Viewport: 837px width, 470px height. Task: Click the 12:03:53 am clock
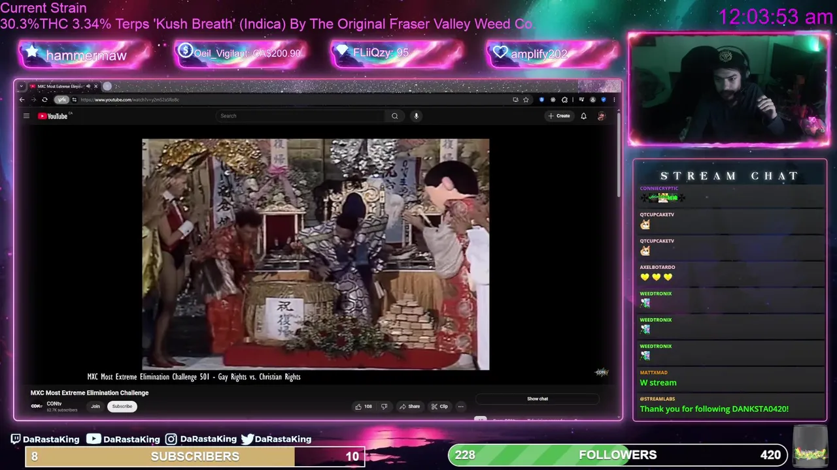[x=776, y=16]
